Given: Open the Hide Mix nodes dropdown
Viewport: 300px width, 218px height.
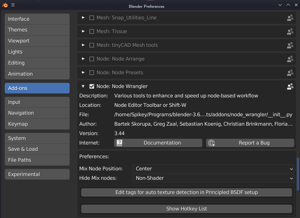Looking at the screenshot, I should tap(213, 178).
